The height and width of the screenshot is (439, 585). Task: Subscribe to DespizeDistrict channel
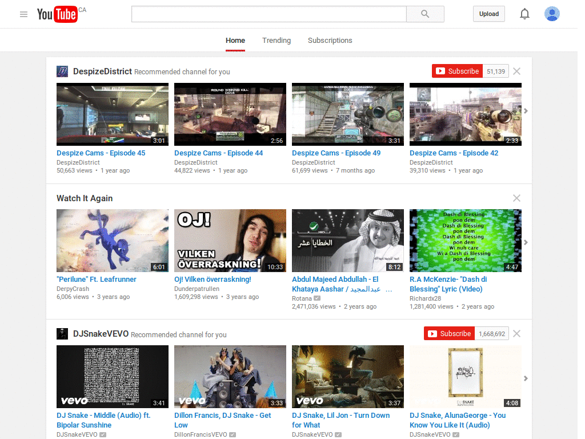(458, 71)
